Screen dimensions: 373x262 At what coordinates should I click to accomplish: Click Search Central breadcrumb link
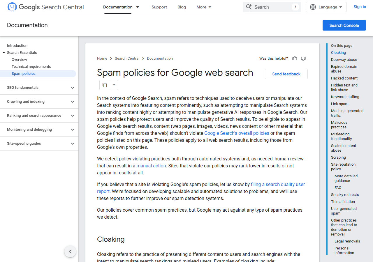pos(127,59)
